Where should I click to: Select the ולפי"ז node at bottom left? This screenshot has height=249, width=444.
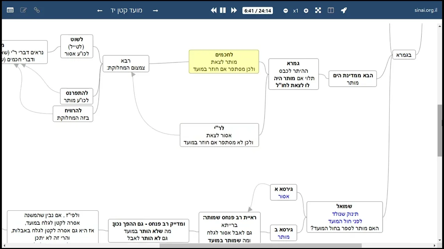click(x=52, y=227)
